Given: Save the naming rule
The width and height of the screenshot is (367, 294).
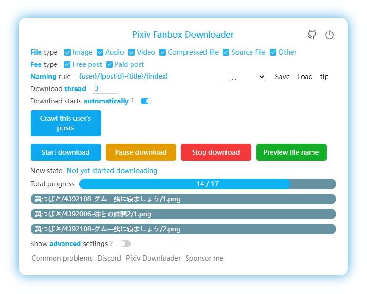Looking at the screenshot, I should click(282, 77).
